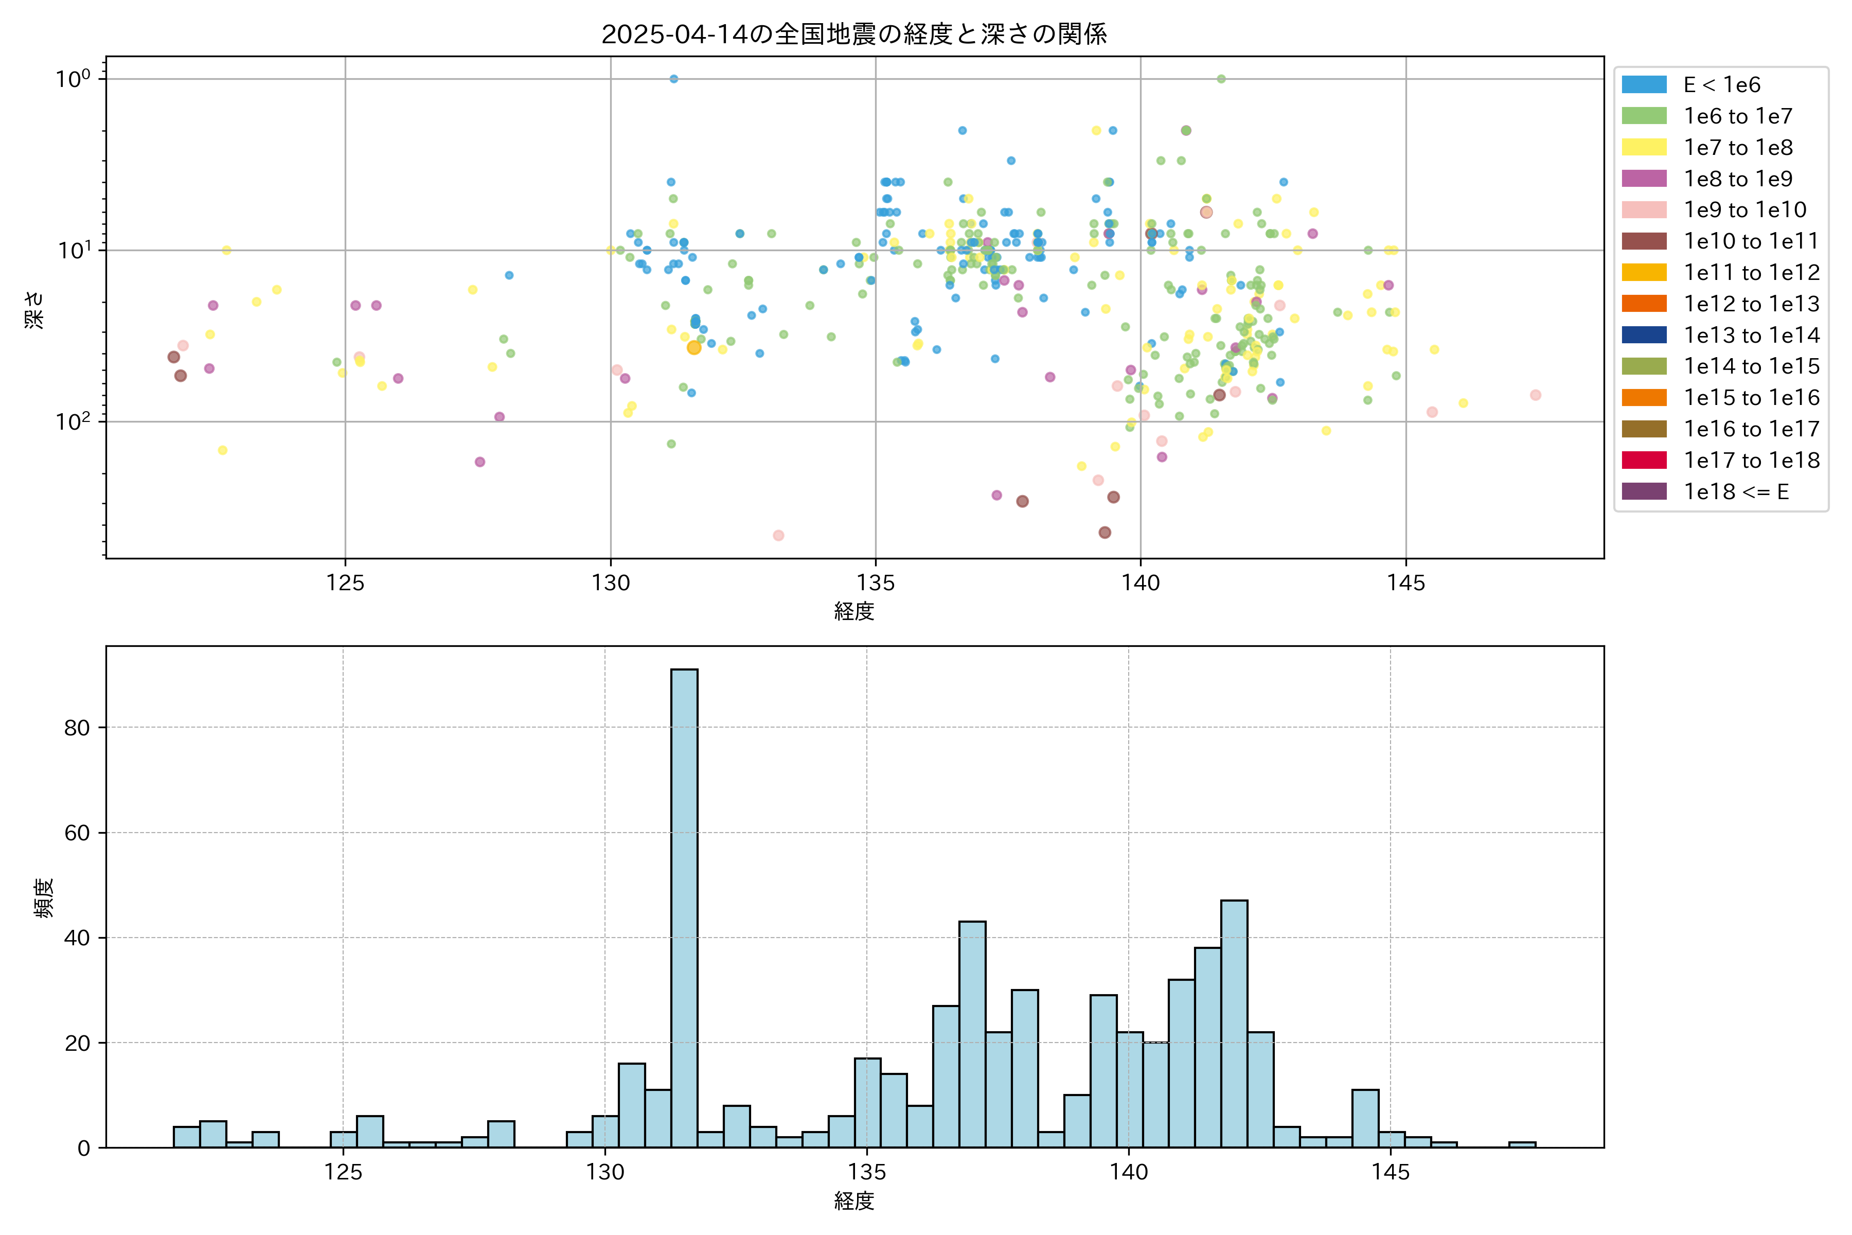The height and width of the screenshot is (1235, 1852).
Task: Click the pink 1e9 to 1e10 swatch
Action: coord(1643,209)
